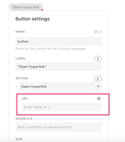Toggle the formula icon for LABEL
The height and width of the screenshot is (142, 125).
click(x=98, y=59)
